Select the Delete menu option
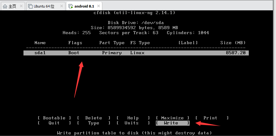The image size is (276, 136). [94, 118]
